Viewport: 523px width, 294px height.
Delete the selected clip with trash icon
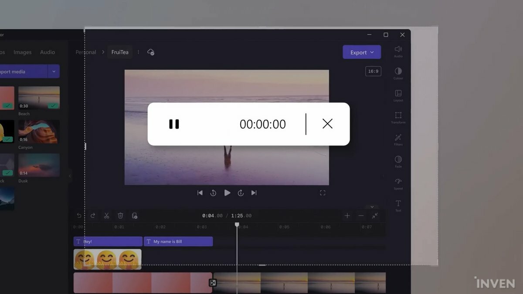tap(120, 216)
